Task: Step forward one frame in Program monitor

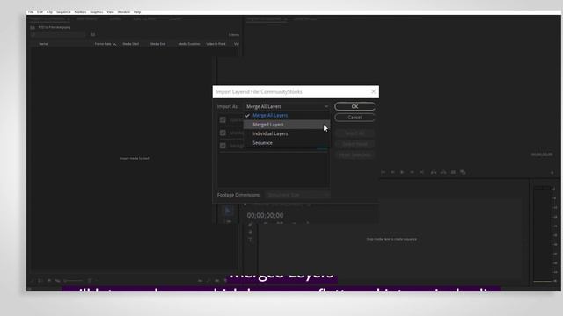Action: (413, 172)
